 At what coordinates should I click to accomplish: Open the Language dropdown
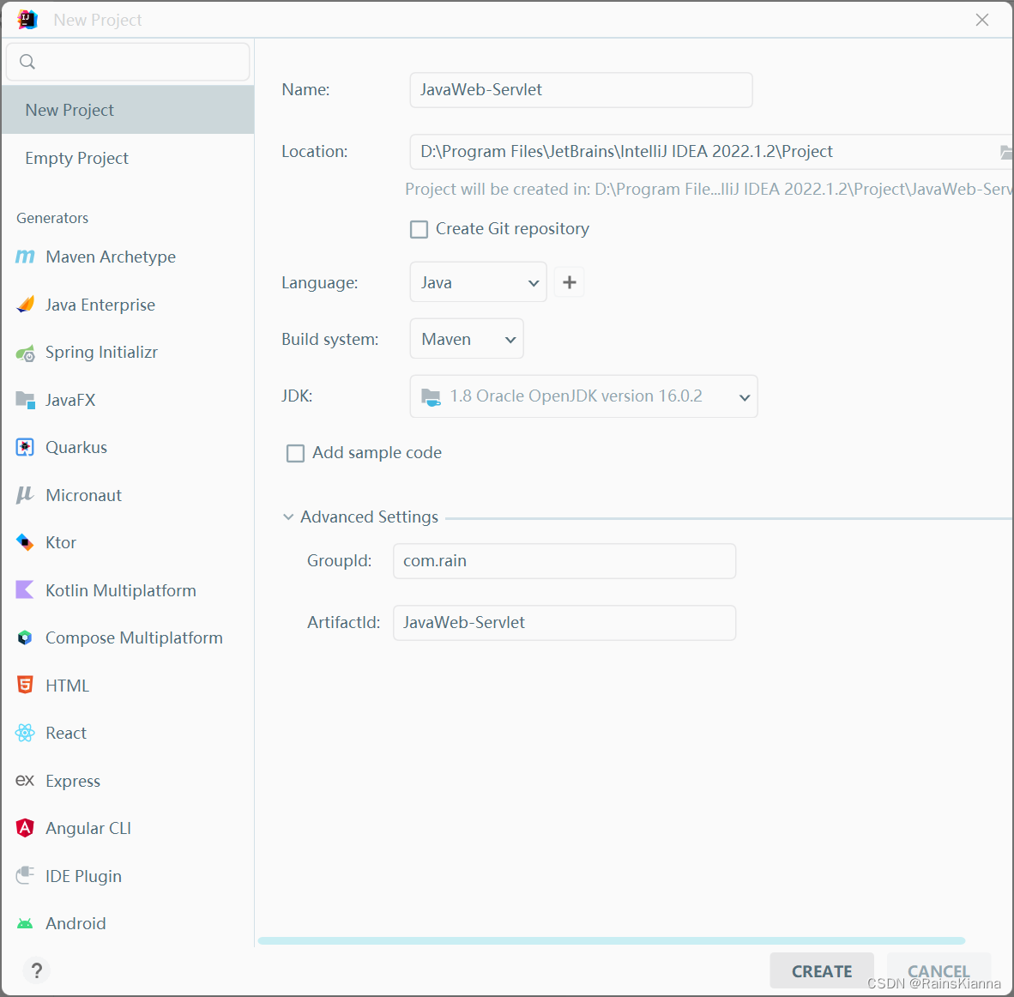478,282
